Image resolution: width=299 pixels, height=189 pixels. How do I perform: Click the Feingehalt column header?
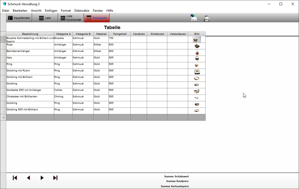click(120, 34)
